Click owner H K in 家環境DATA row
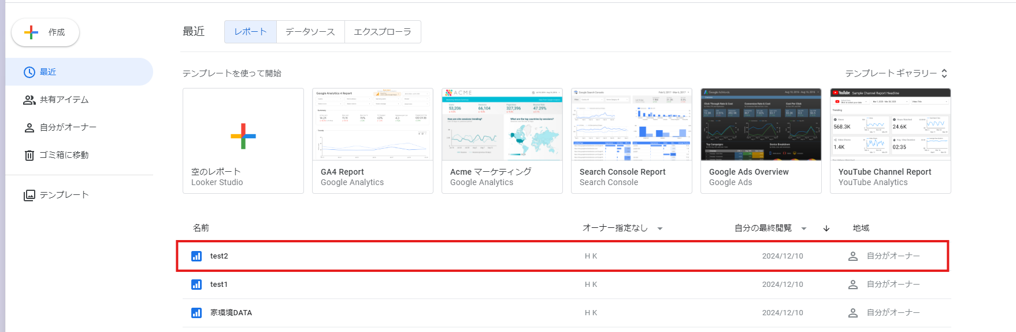This screenshot has width=1016, height=332. tap(591, 313)
